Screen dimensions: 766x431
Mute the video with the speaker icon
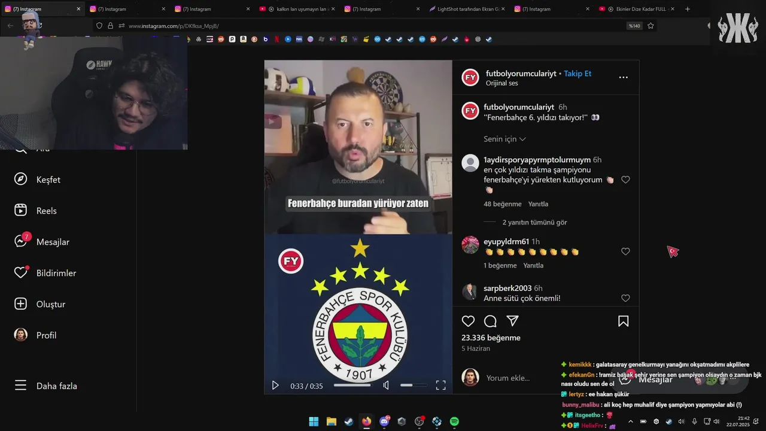point(386,386)
